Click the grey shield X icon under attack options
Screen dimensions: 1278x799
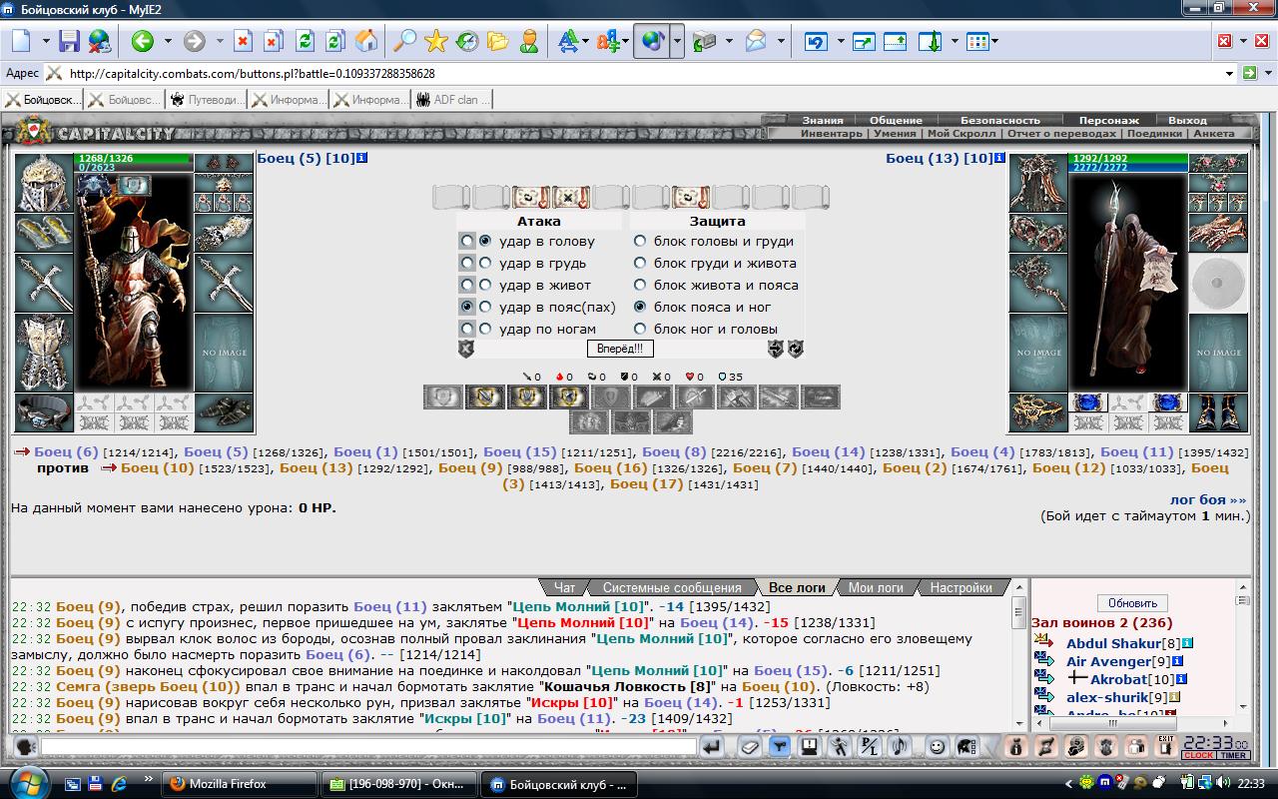tap(466, 349)
